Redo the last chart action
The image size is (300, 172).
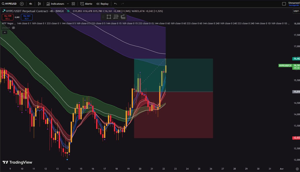(x=122, y=4)
